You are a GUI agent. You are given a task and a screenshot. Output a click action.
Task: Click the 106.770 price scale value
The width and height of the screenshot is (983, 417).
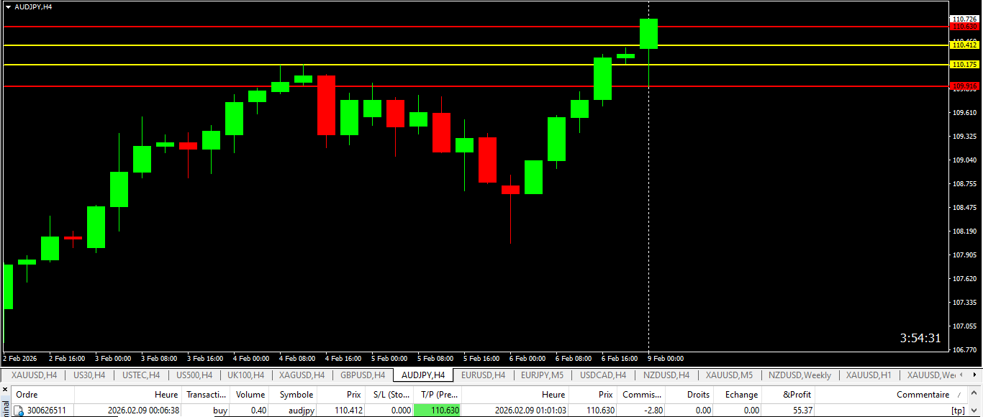pos(964,350)
